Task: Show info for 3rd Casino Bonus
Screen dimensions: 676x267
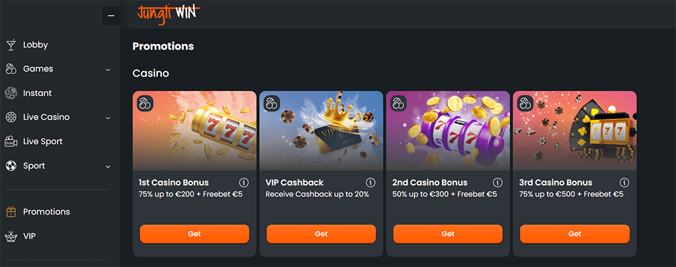Action: coord(624,183)
